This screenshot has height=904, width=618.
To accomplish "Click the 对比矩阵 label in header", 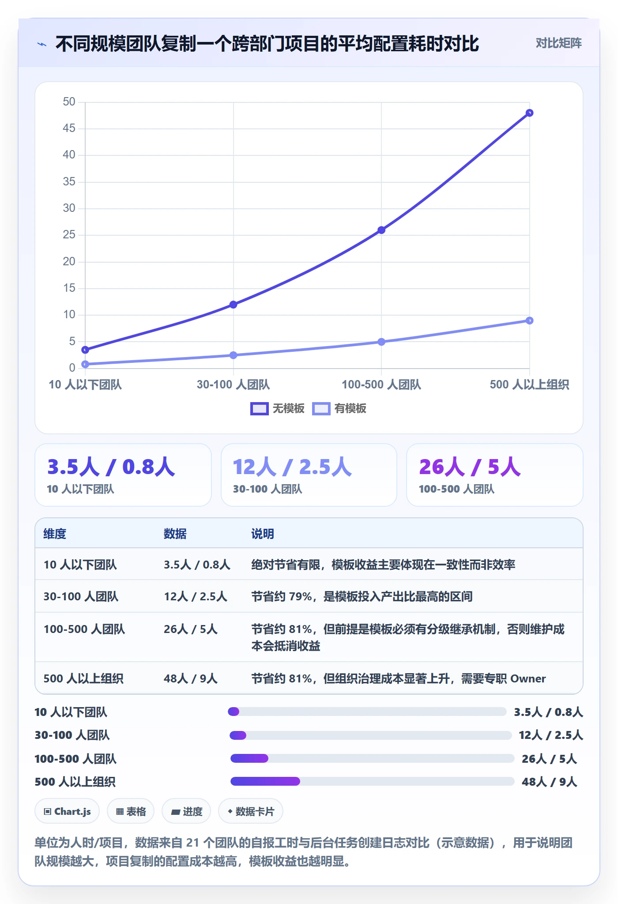I will (558, 43).
